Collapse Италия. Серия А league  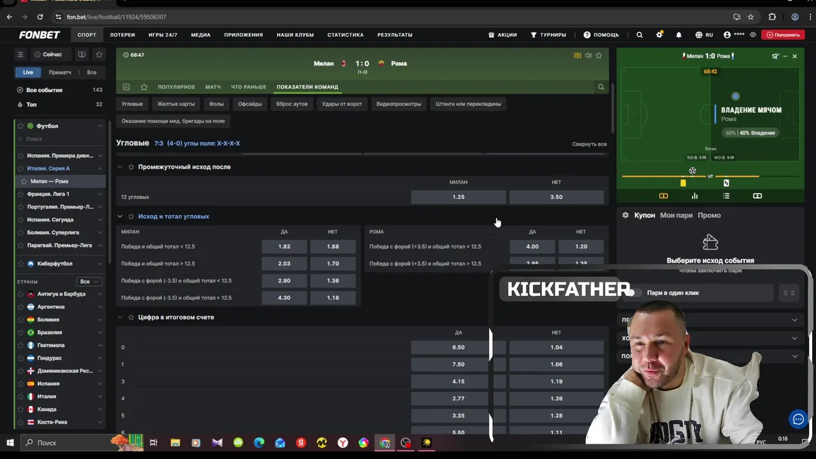coord(100,168)
